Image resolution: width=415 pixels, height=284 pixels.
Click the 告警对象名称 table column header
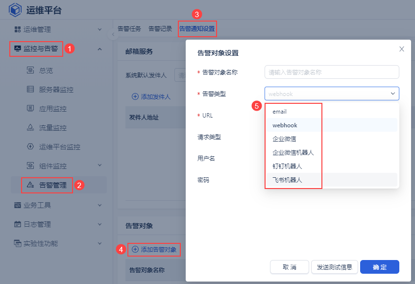(x=147, y=270)
